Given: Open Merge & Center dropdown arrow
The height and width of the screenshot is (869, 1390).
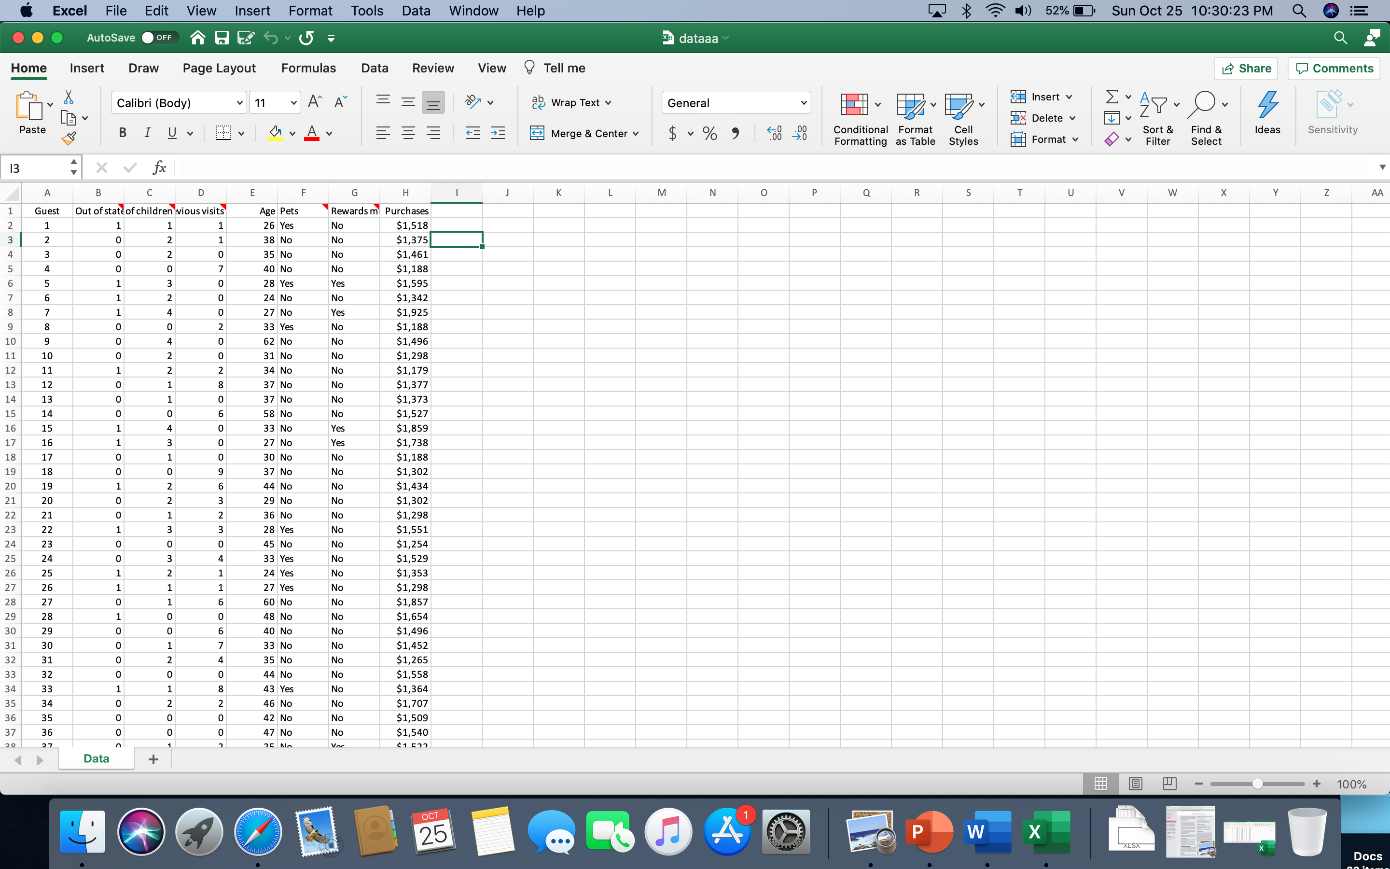Looking at the screenshot, I should pyautogui.click(x=636, y=134).
